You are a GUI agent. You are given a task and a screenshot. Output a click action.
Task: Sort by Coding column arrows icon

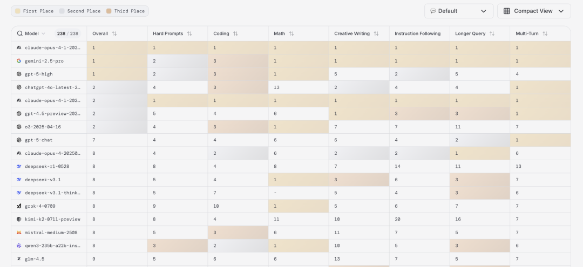[x=235, y=33]
